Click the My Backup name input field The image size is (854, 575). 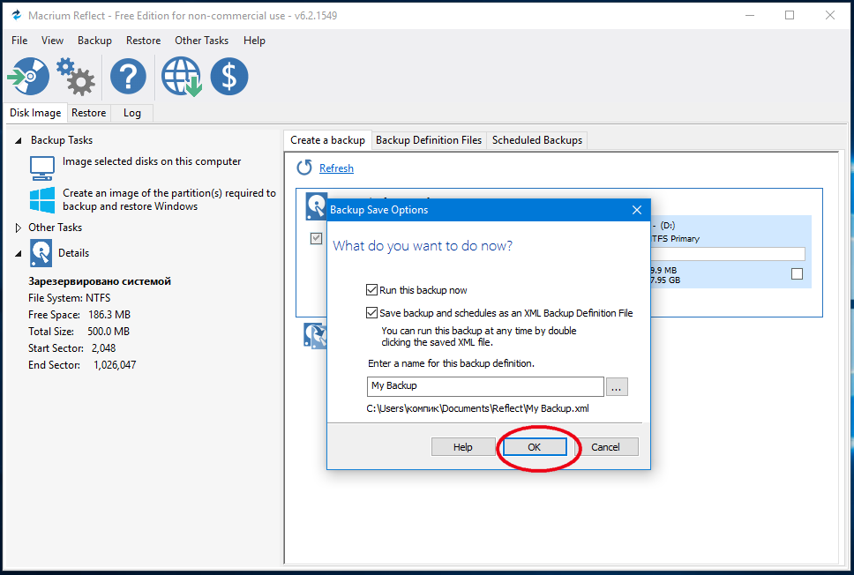click(x=485, y=386)
